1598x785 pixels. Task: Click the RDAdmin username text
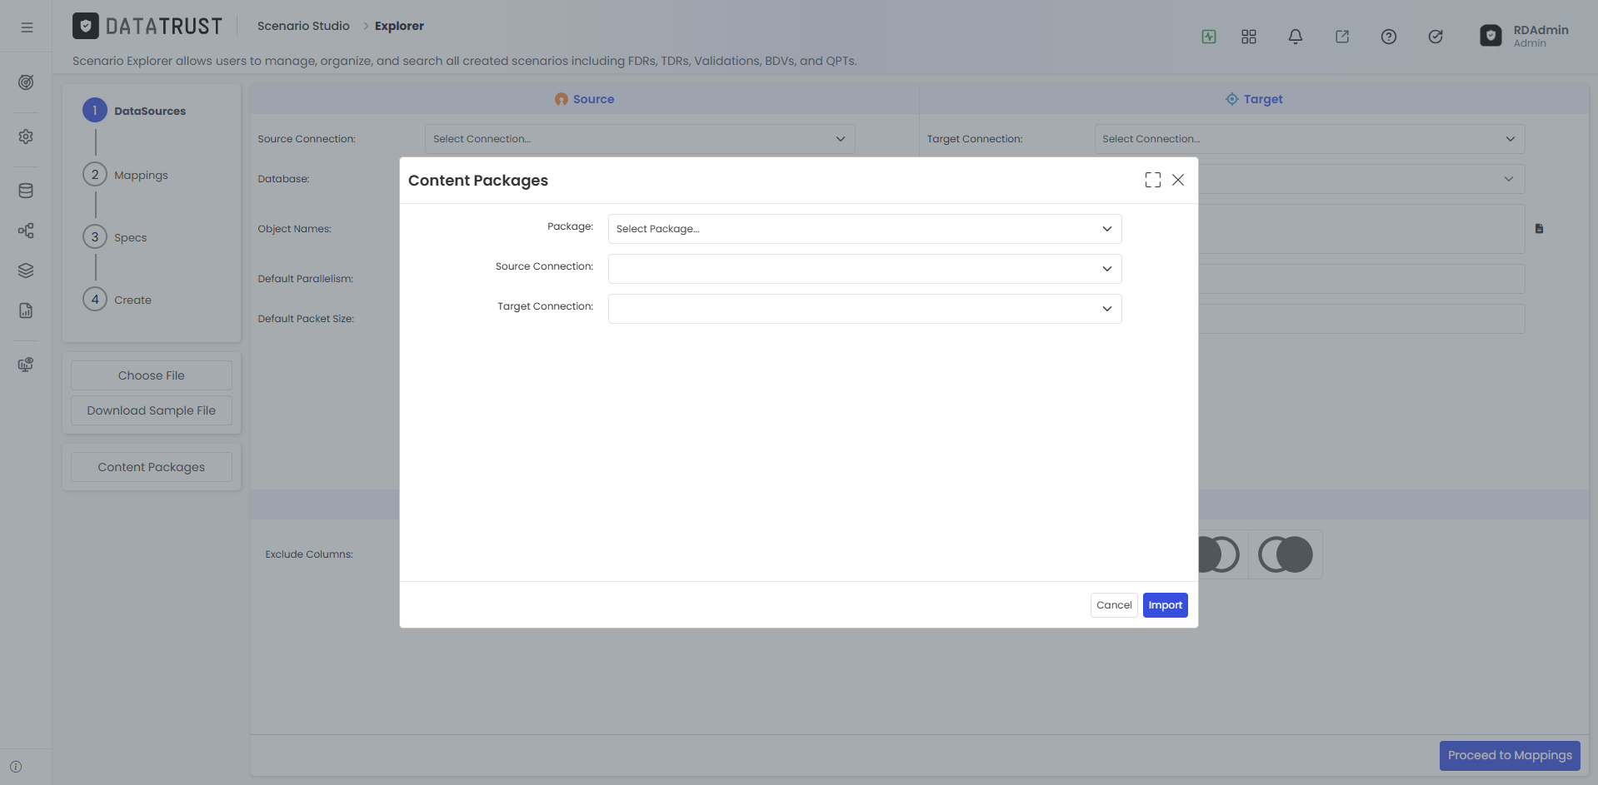(x=1541, y=30)
